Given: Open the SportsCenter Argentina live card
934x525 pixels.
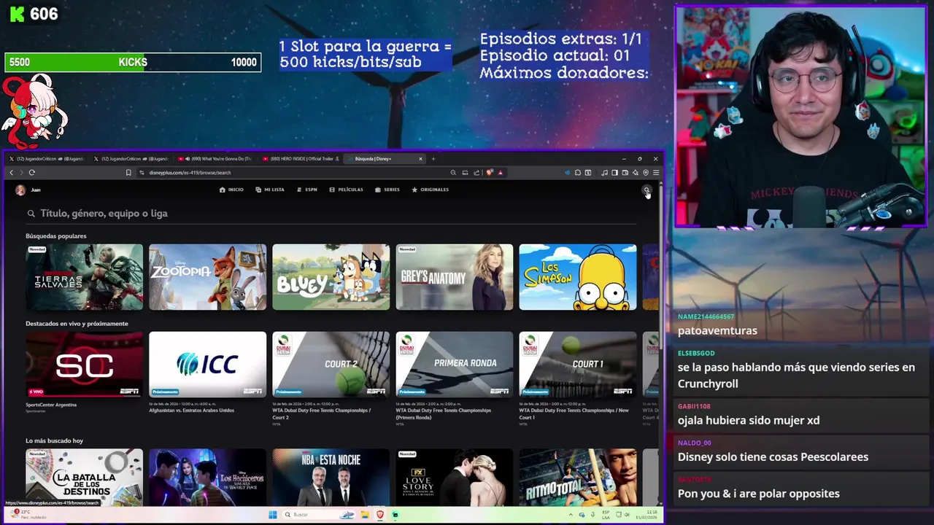Looking at the screenshot, I should [85, 365].
